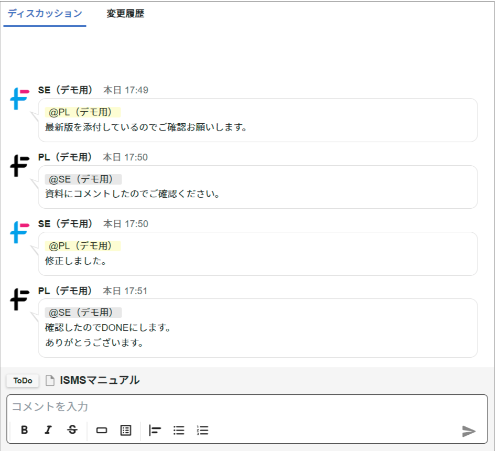Click the ToDo status button

pos(22,381)
